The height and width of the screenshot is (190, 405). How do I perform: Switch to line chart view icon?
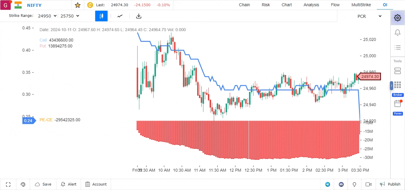point(120,16)
